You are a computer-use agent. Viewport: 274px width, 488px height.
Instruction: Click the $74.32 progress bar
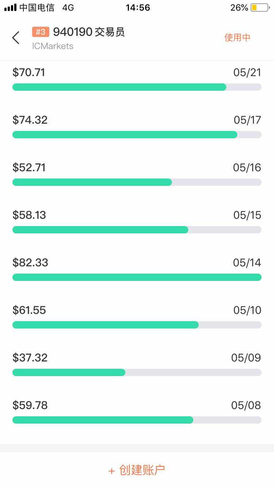point(137,135)
